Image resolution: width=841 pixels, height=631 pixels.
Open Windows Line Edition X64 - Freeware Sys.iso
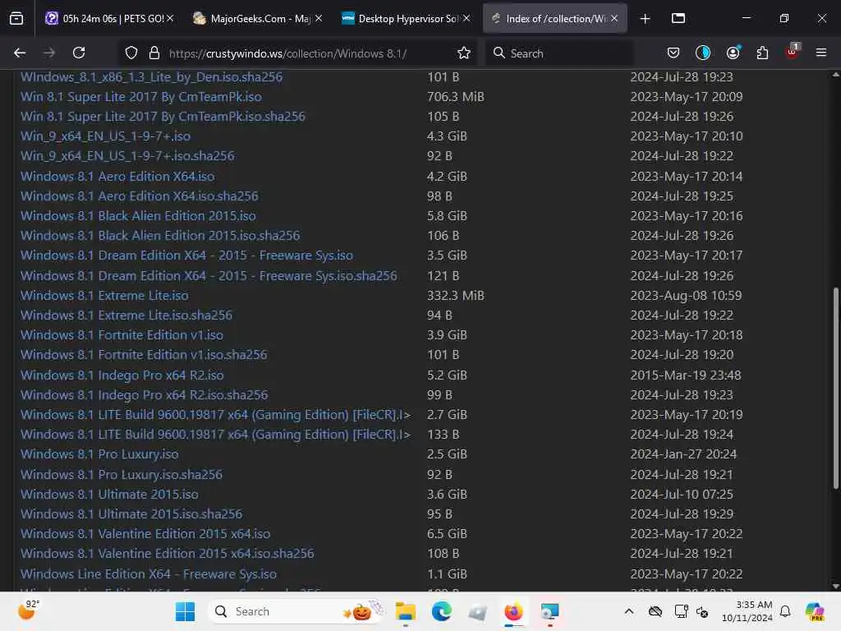149,574
